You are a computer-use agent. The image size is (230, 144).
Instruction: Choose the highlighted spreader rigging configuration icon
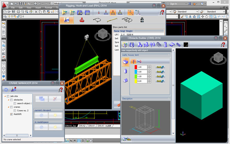(113, 13)
